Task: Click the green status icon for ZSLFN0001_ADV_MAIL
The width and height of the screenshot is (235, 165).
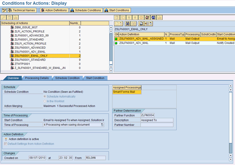Action: pos(116,43)
